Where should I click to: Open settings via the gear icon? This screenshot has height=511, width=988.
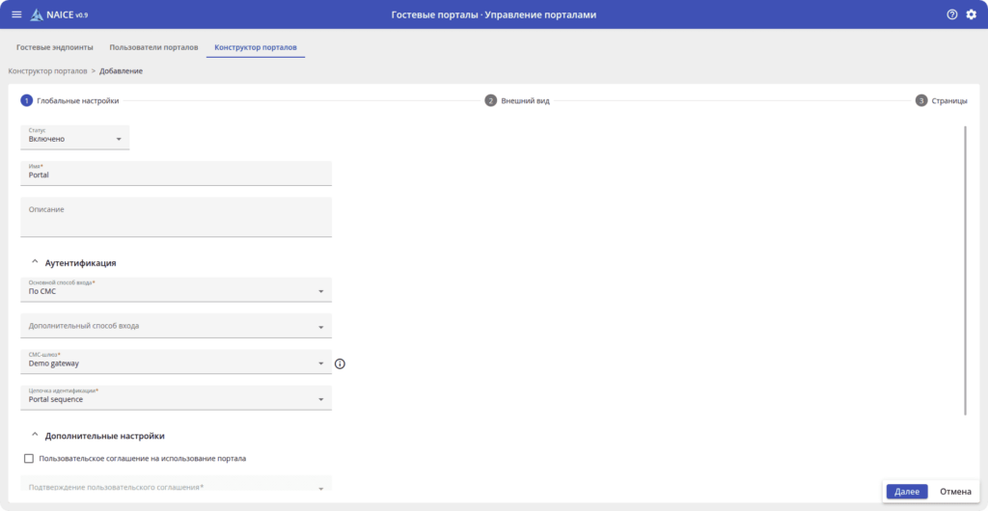(972, 14)
